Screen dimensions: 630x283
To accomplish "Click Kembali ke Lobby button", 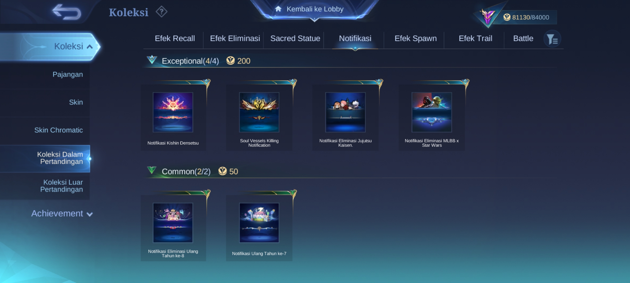I will point(314,9).
